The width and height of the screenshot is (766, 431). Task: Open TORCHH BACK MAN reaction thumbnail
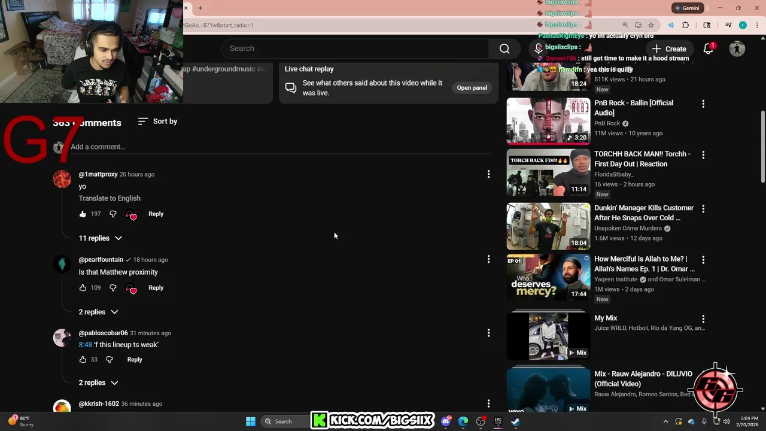548,173
